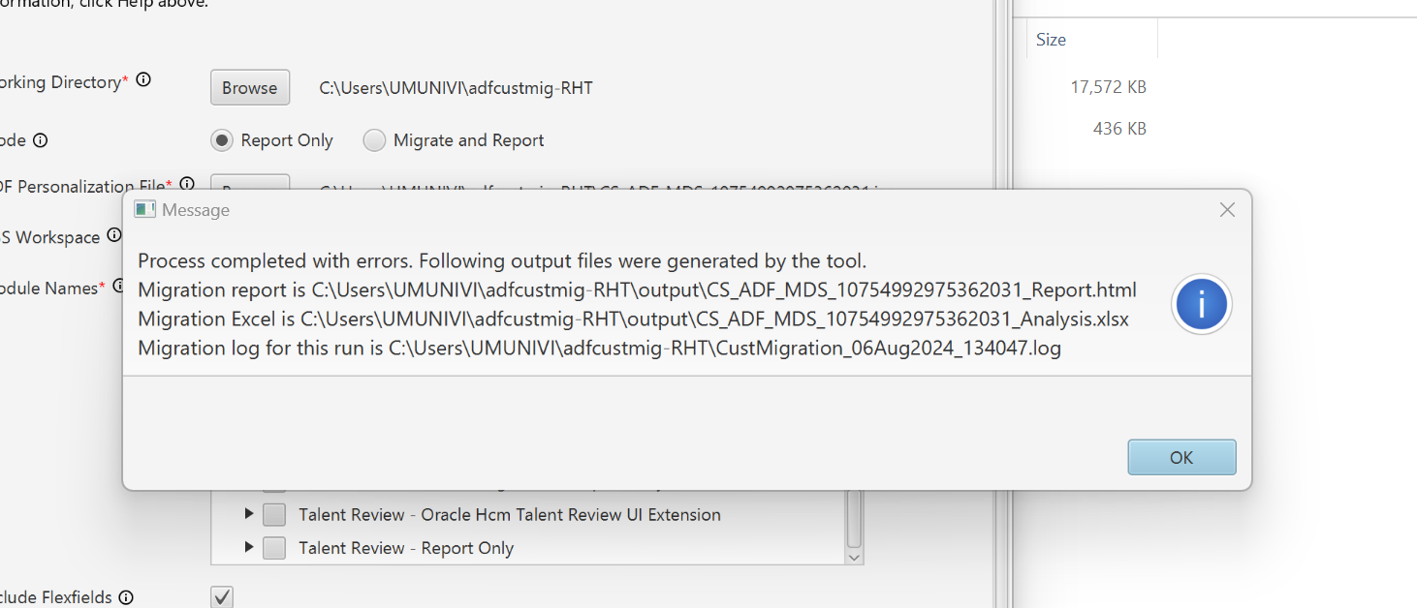This screenshot has height=608, width=1417.
Task: Click the blue information icon in the dialog
Action: pyautogui.click(x=1201, y=304)
